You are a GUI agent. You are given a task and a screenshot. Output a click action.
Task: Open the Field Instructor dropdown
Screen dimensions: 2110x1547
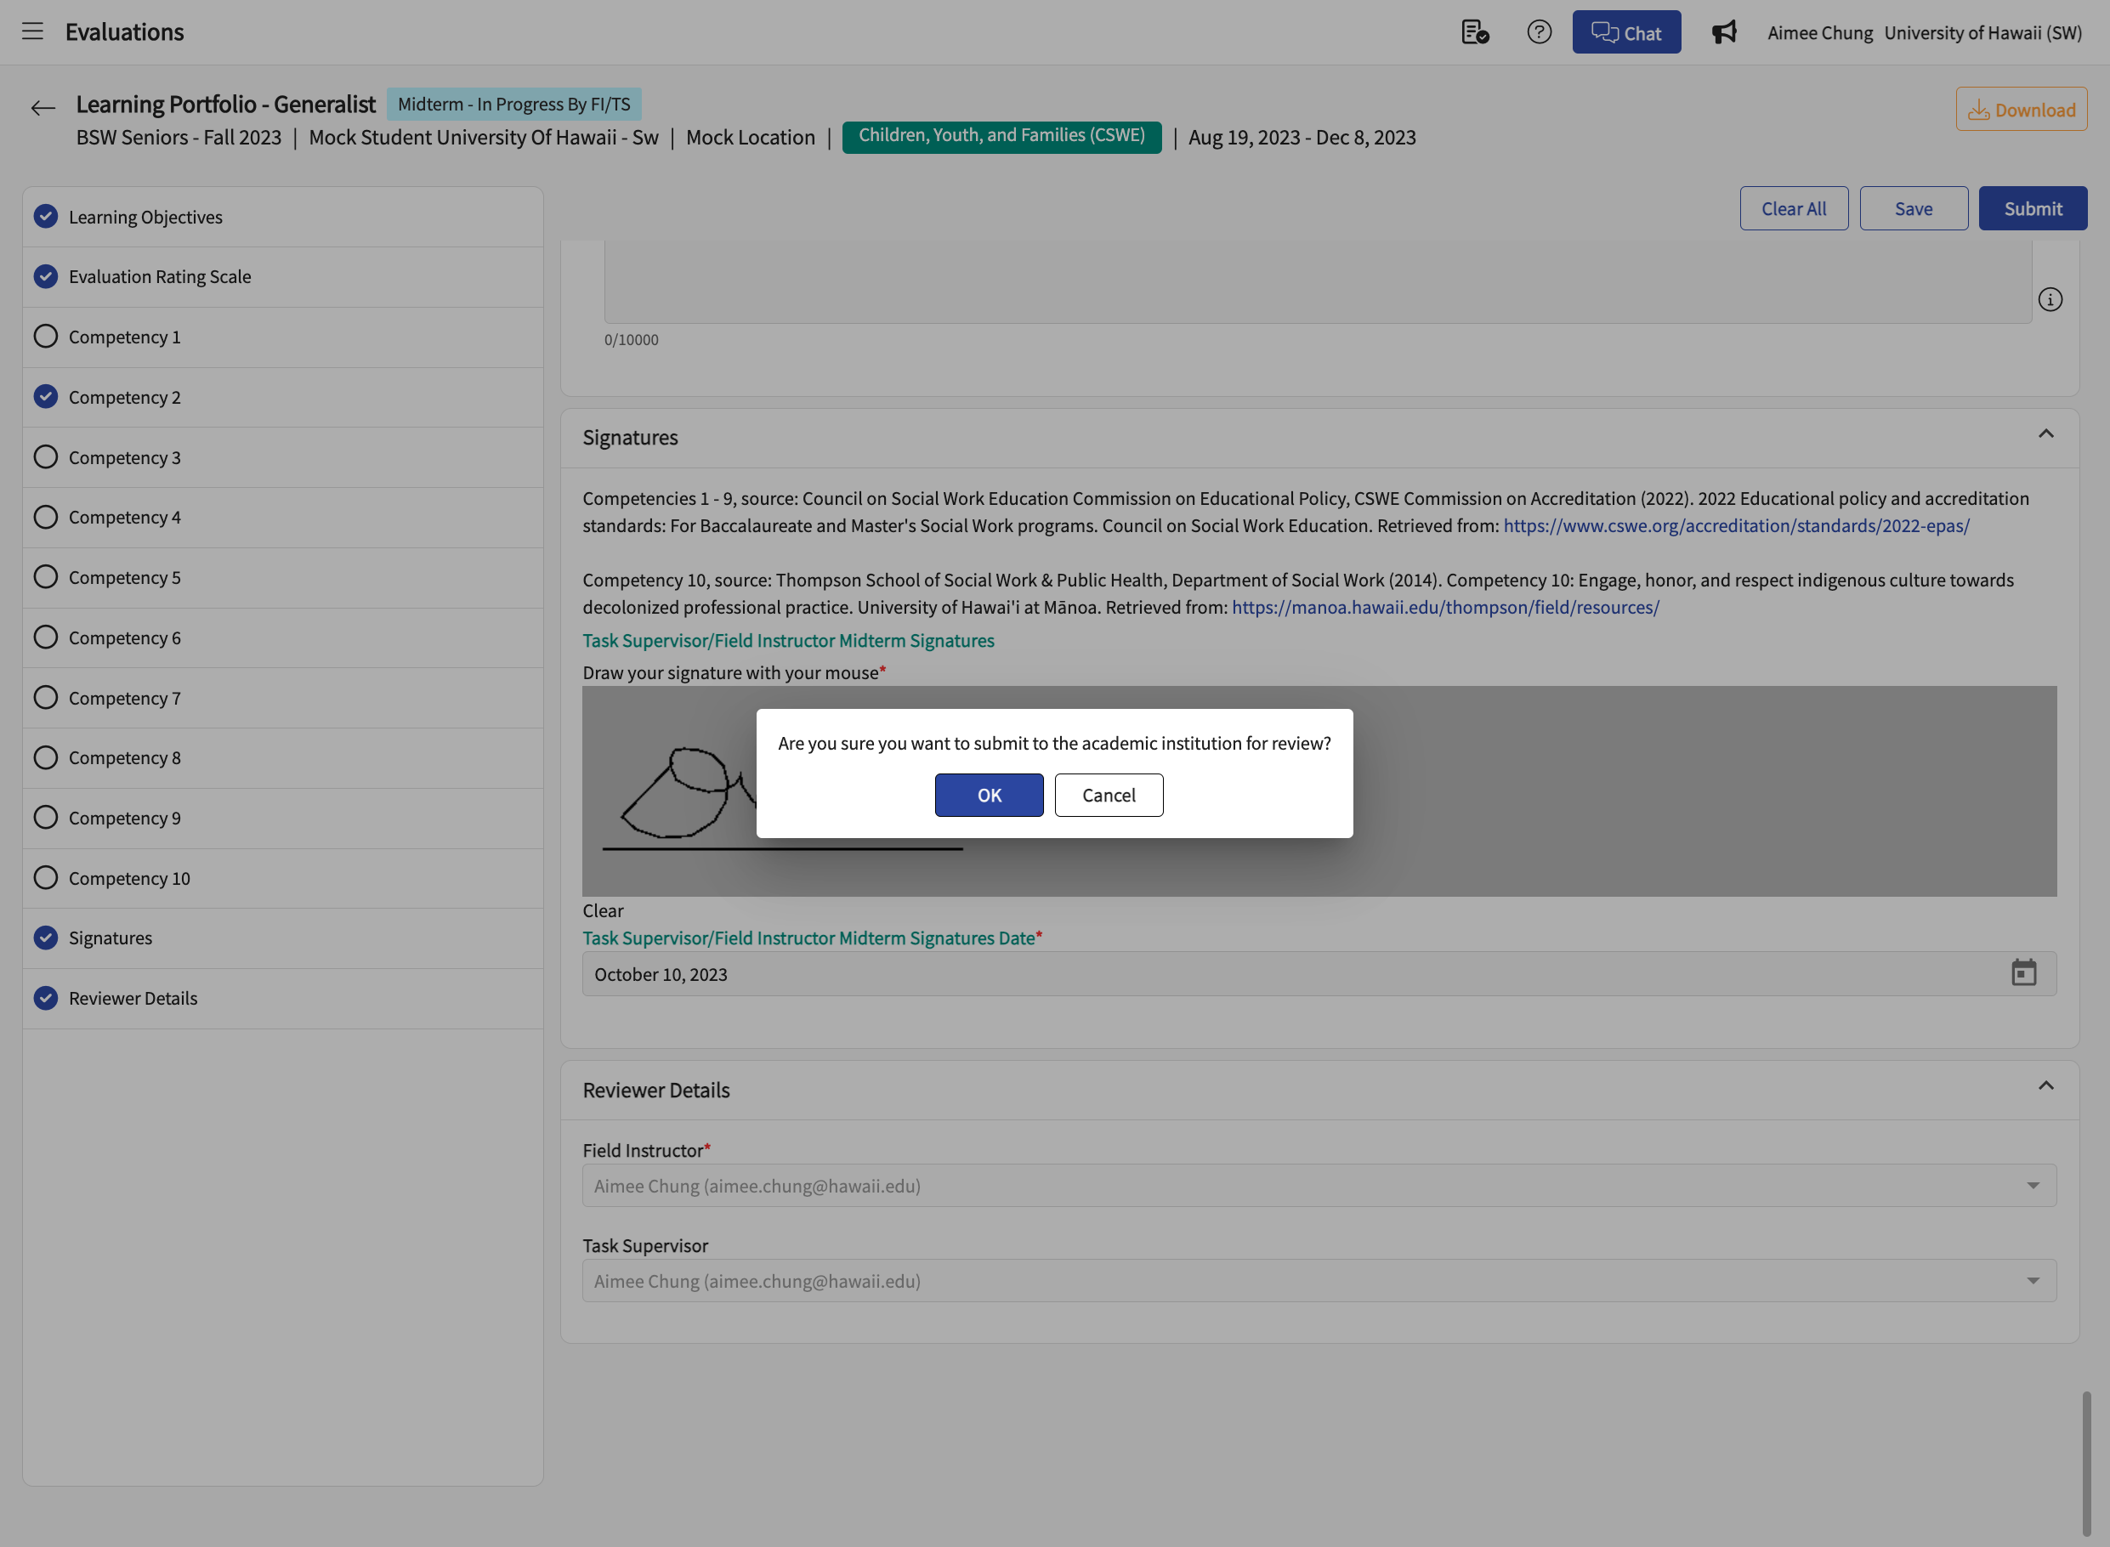[x=1319, y=1186]
